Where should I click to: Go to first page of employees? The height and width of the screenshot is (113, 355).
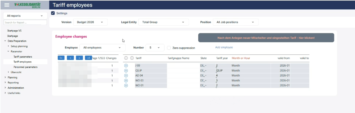pos(61,58)
